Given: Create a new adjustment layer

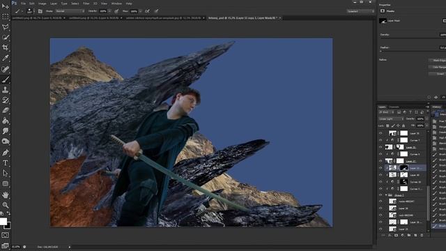Looking at the screenshot, I should (x=403, y=236).
